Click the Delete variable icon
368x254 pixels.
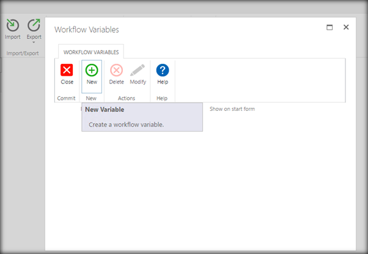pyautogui.click(x=116, y=70)
